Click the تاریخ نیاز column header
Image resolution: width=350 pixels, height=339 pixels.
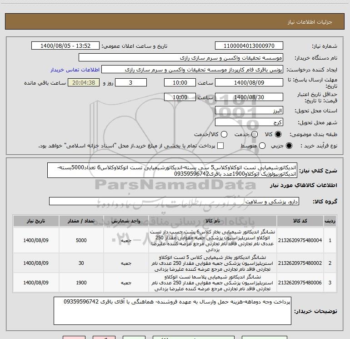[36, 221]
